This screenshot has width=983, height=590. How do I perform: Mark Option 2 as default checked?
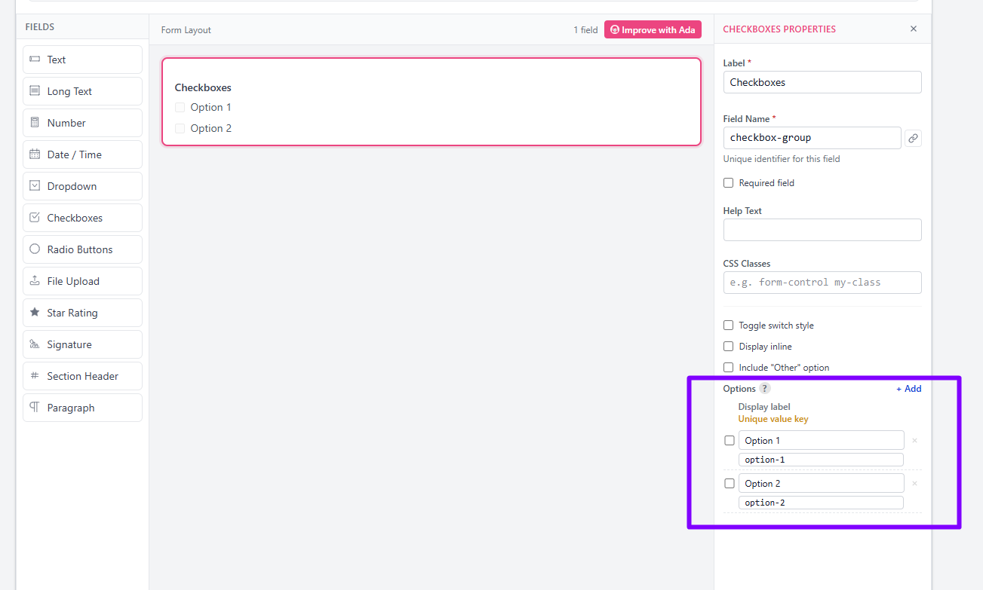pos(730,484)
